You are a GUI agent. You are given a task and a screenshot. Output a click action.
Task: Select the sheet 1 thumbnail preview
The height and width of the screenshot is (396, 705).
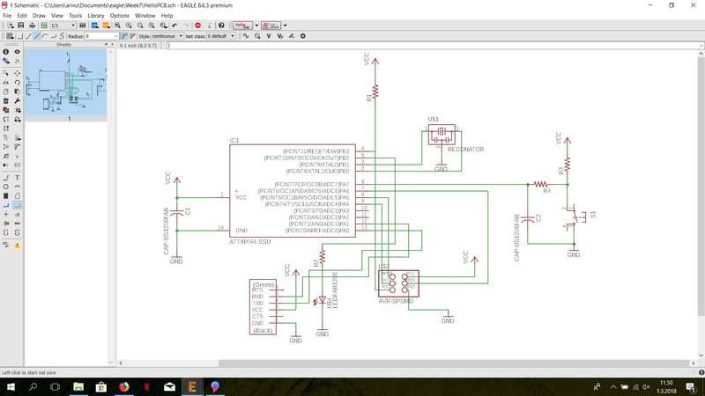65,84
